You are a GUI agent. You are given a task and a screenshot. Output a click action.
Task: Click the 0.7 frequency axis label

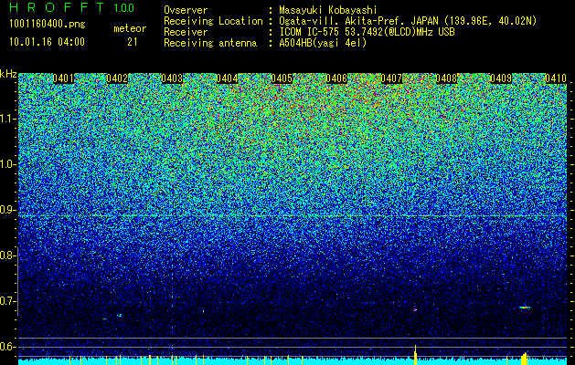point(6,301)
